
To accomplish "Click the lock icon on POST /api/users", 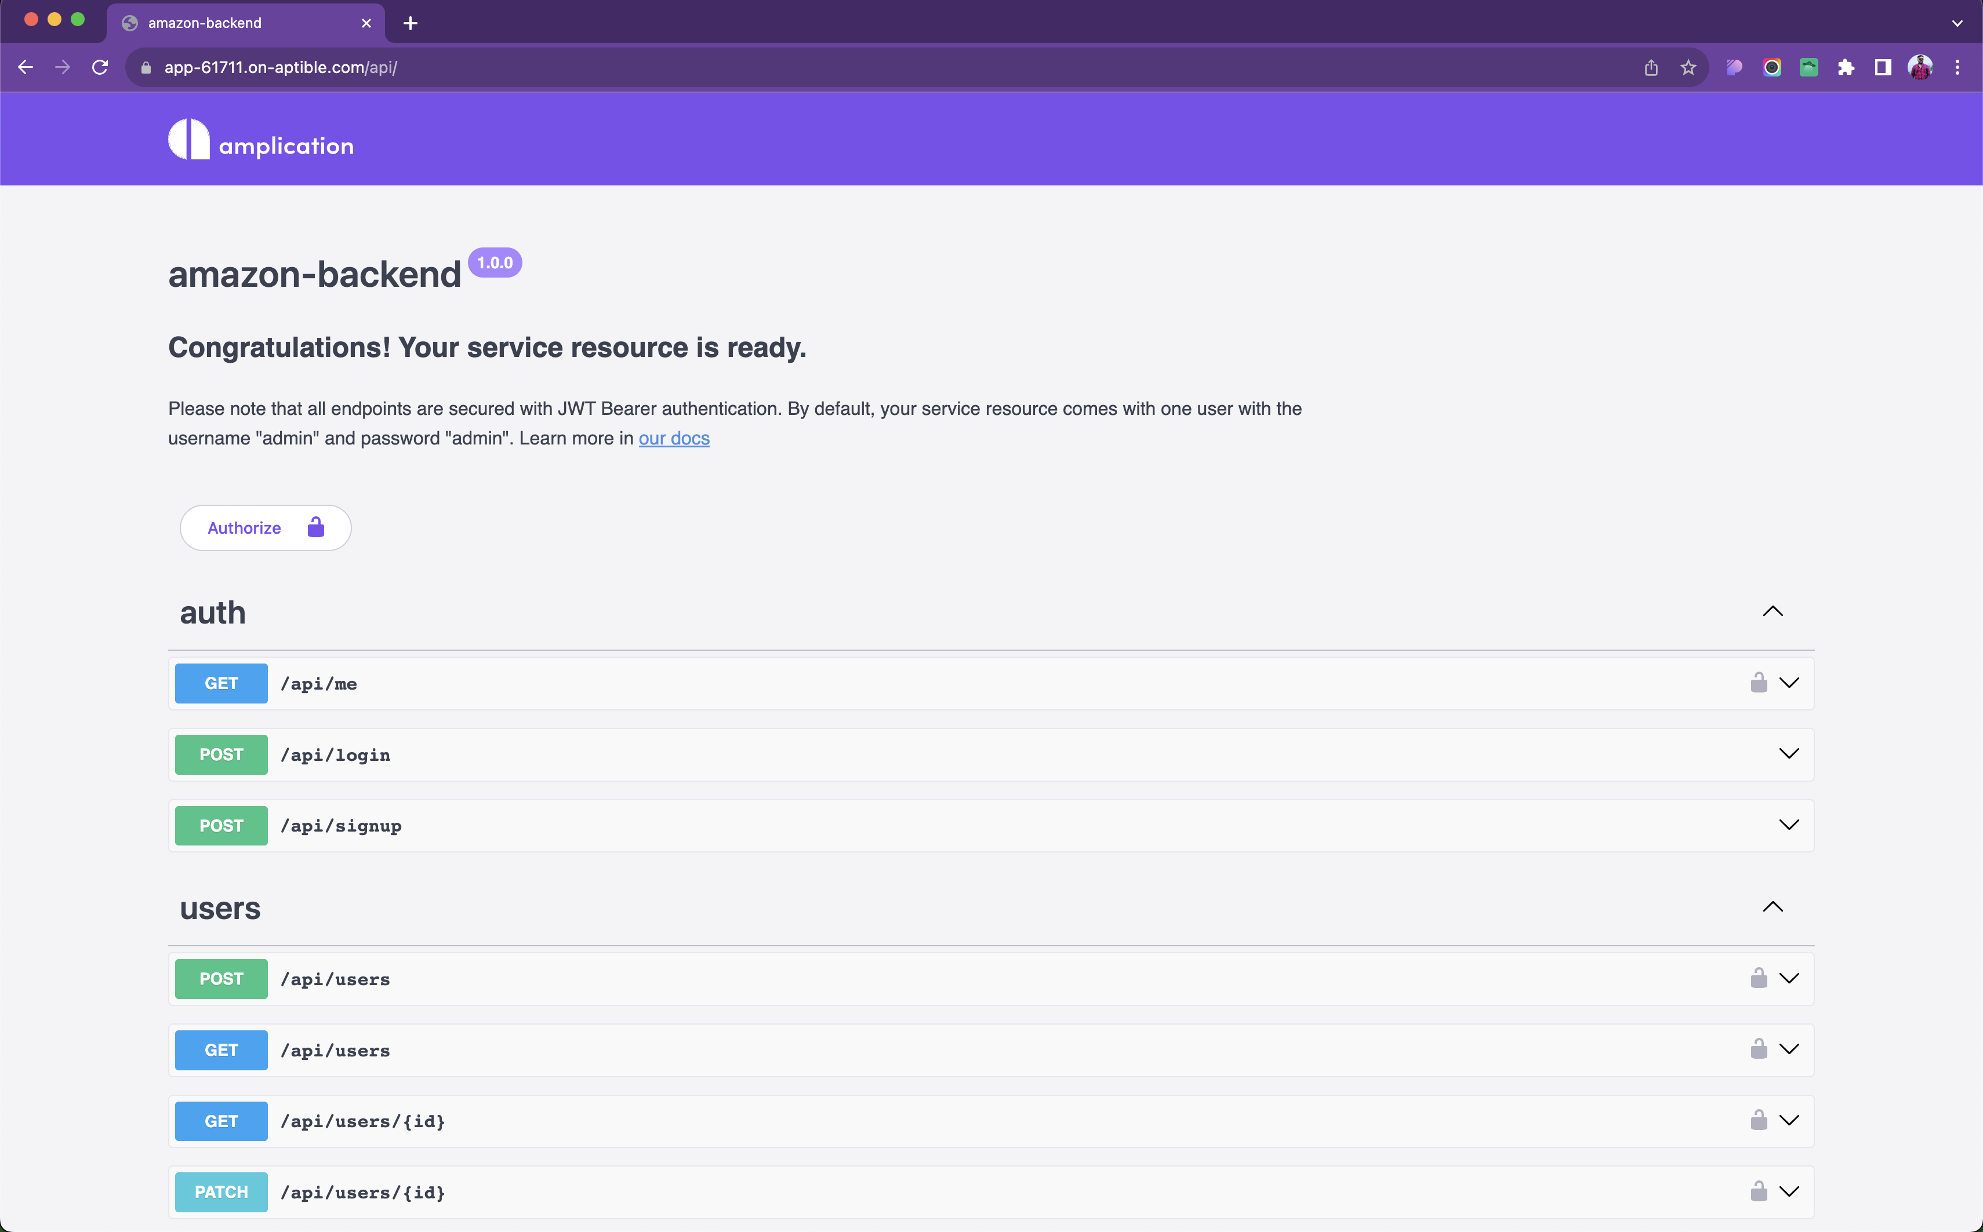I will [x=1758, y=979].
